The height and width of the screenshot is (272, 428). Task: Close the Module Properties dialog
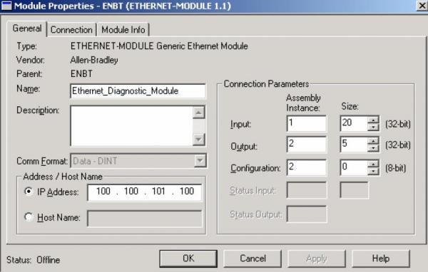[422, 6]
